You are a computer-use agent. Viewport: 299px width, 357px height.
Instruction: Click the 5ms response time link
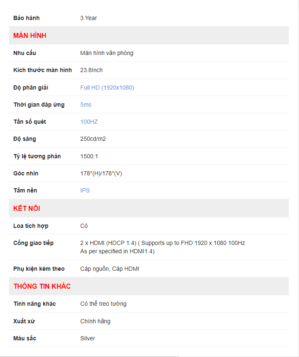pos(86,105)
